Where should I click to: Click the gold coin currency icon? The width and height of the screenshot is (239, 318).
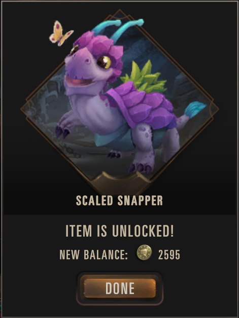pos(144,252)
